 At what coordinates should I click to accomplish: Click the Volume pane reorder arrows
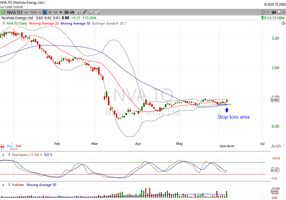[9, 185]
